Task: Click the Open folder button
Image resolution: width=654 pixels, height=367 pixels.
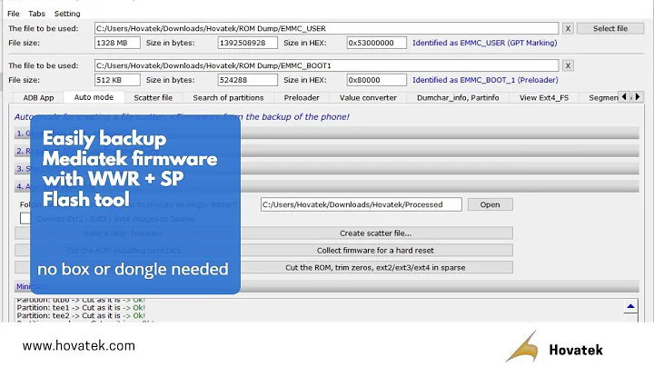Action: point(490,204)
